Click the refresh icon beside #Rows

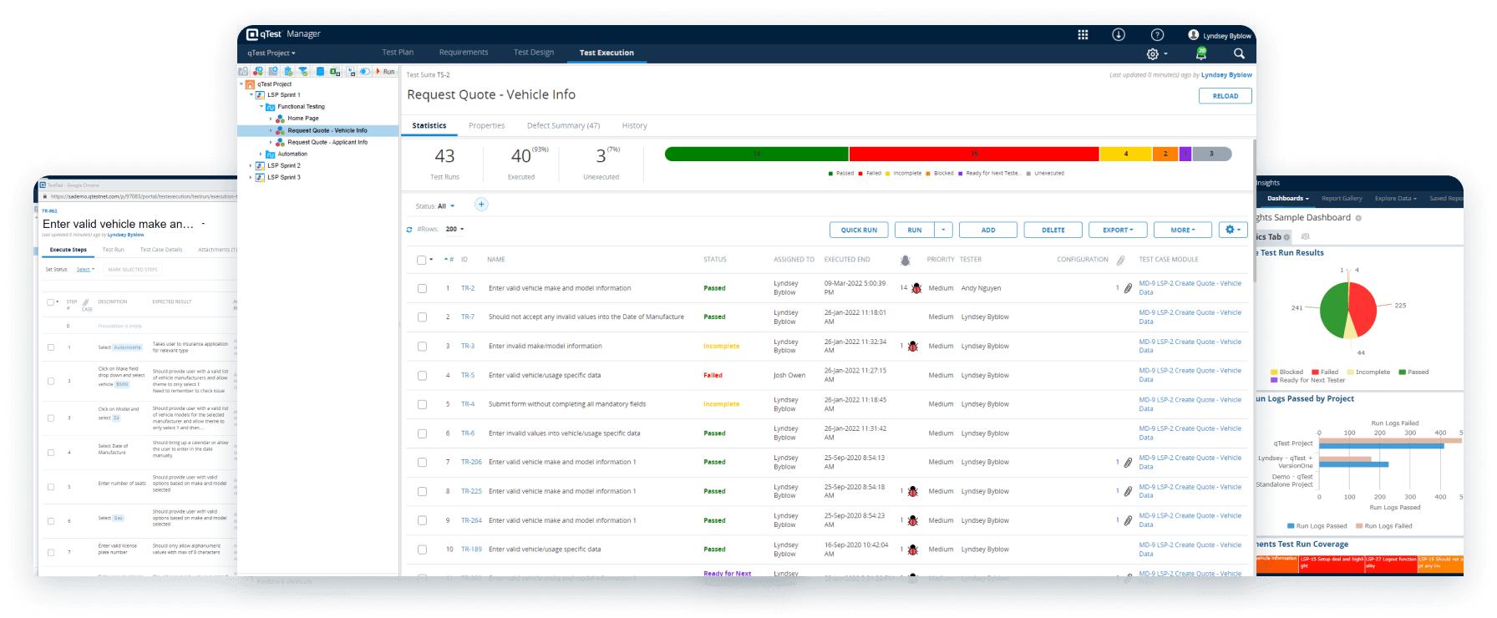point(409,230)
